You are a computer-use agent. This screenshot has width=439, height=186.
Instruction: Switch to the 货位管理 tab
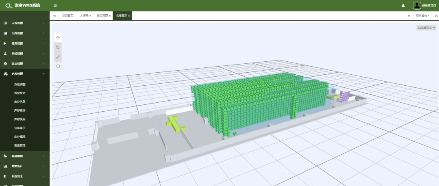(102, 16)
